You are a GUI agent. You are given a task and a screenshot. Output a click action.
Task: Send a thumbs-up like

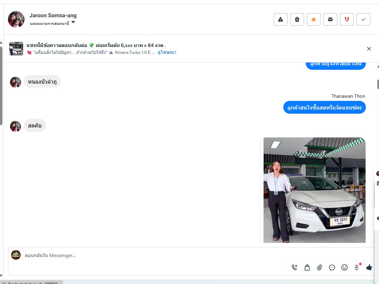(x=369, y=267)
